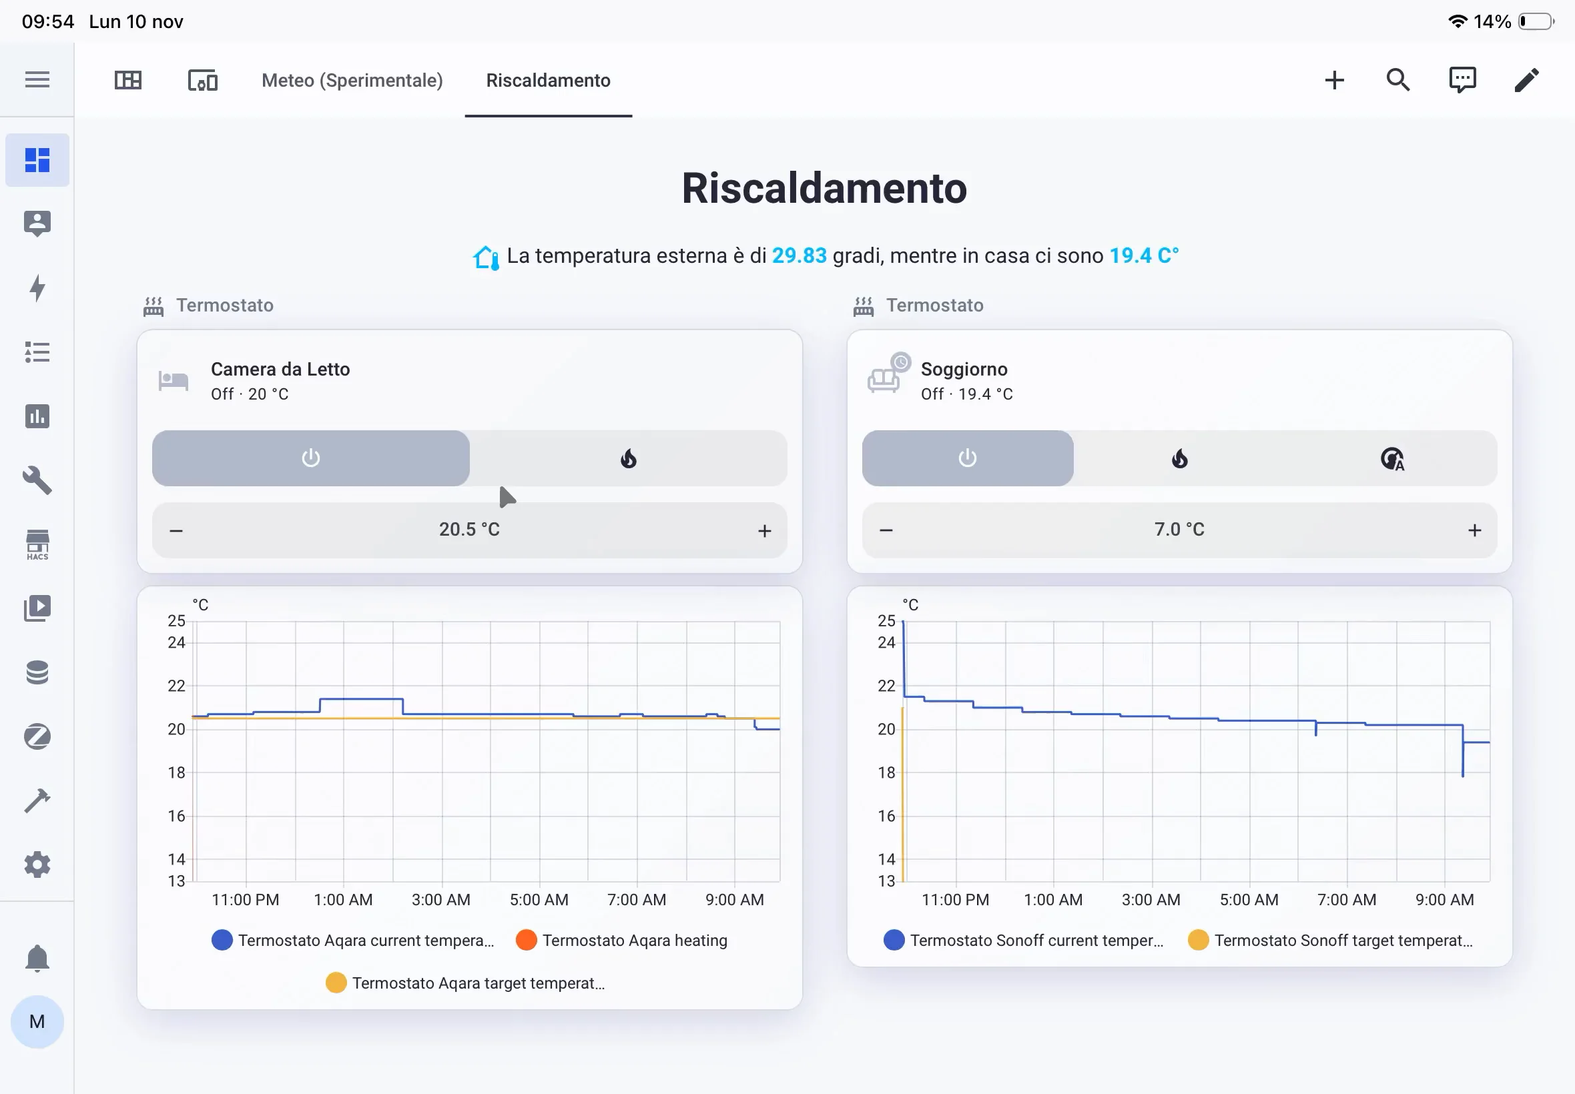Open Camera da Letto thermostat details
1575x1094 pixels.
pyautogui.click(x=470, y=380)
